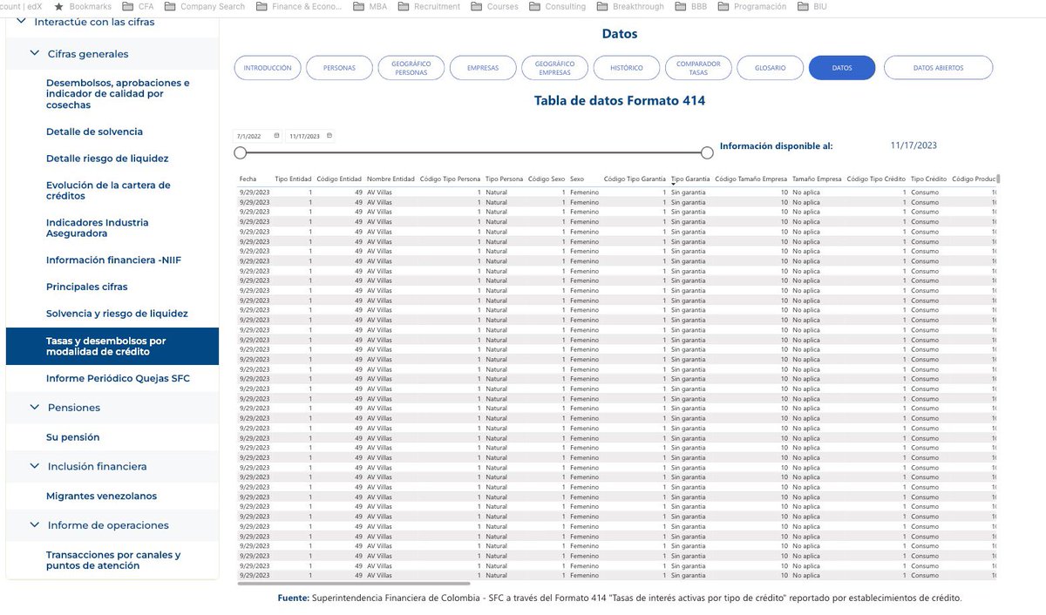Viewport: 1046px width, 615px height.
Task: Open Migrantes venezolanos link
Action: [101, 496]
